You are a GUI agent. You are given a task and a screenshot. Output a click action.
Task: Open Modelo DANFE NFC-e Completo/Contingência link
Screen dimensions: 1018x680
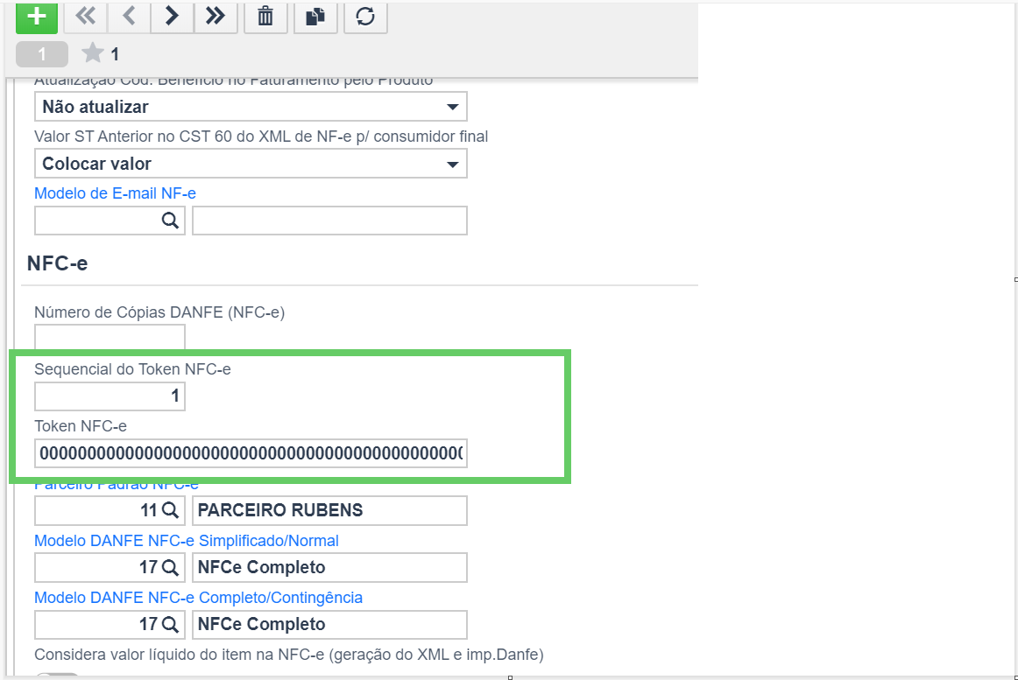198,598
